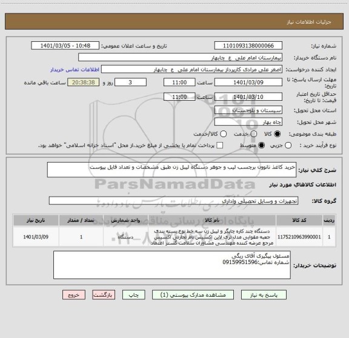Click product code 117521096399​0001 cell
Image resolution: width=349 pixels, height=338 pixels.
(x=299, y=237)
